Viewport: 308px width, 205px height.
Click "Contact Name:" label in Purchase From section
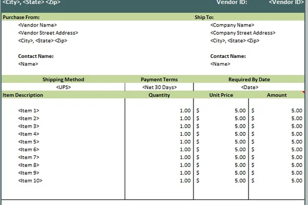click(36, 56)
